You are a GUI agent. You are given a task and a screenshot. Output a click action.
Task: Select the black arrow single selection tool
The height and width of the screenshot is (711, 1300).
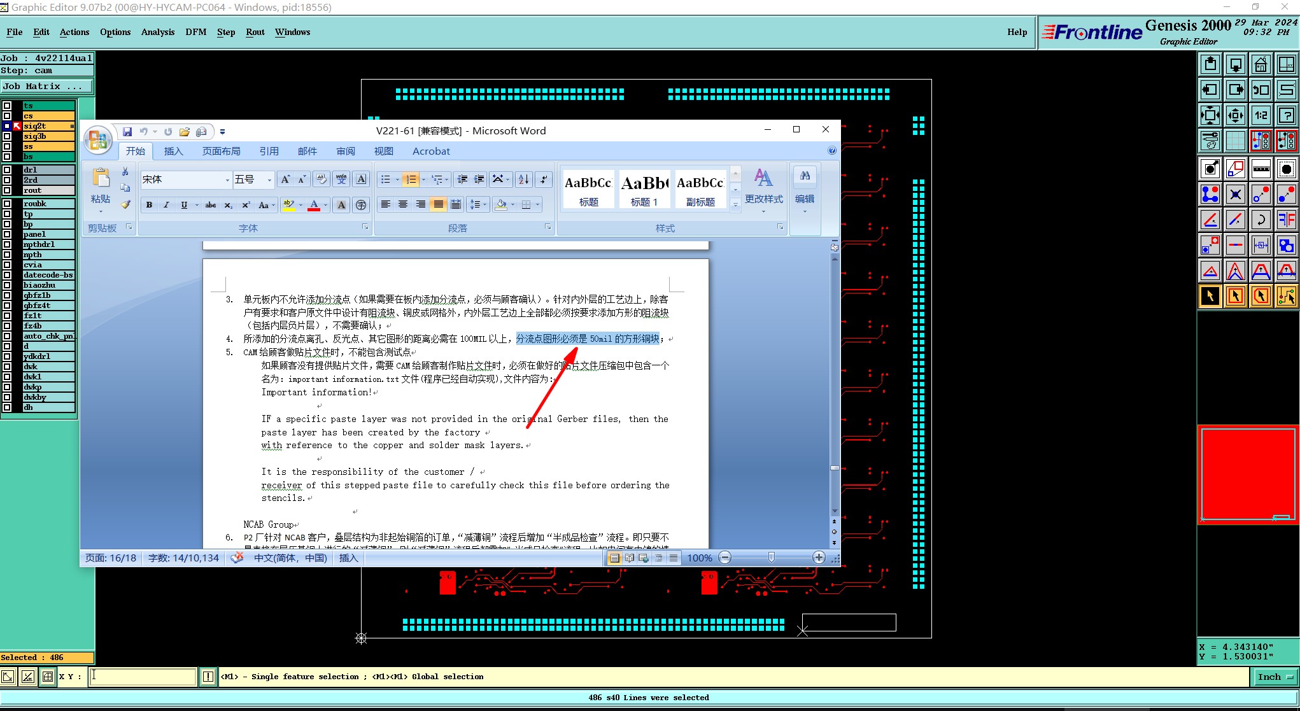coord(1210,296)
